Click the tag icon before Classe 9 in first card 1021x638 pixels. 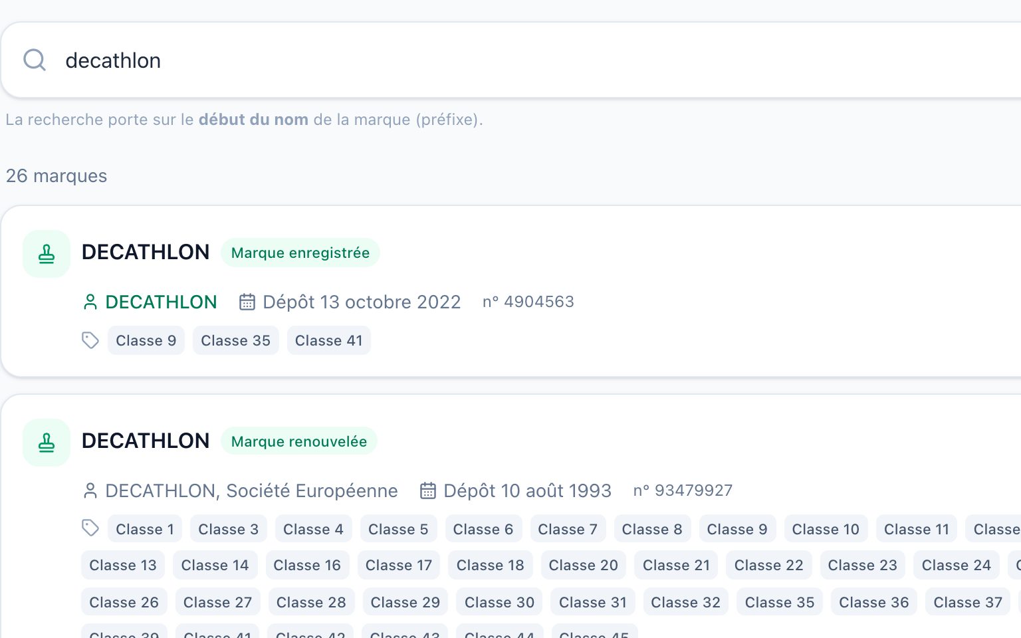click(90, 340)
